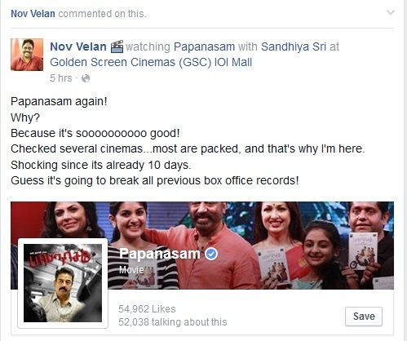This screenshot has height=341, width=407.
Task: Click the public globe privacy icon
Action: click(86, 78)
